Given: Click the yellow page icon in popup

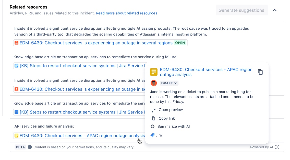Looking at the screenshot, I should click(x=154, y=72).
